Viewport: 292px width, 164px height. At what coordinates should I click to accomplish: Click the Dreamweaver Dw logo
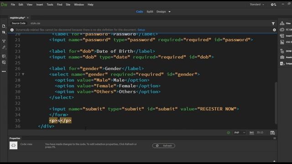pos(4,5)
